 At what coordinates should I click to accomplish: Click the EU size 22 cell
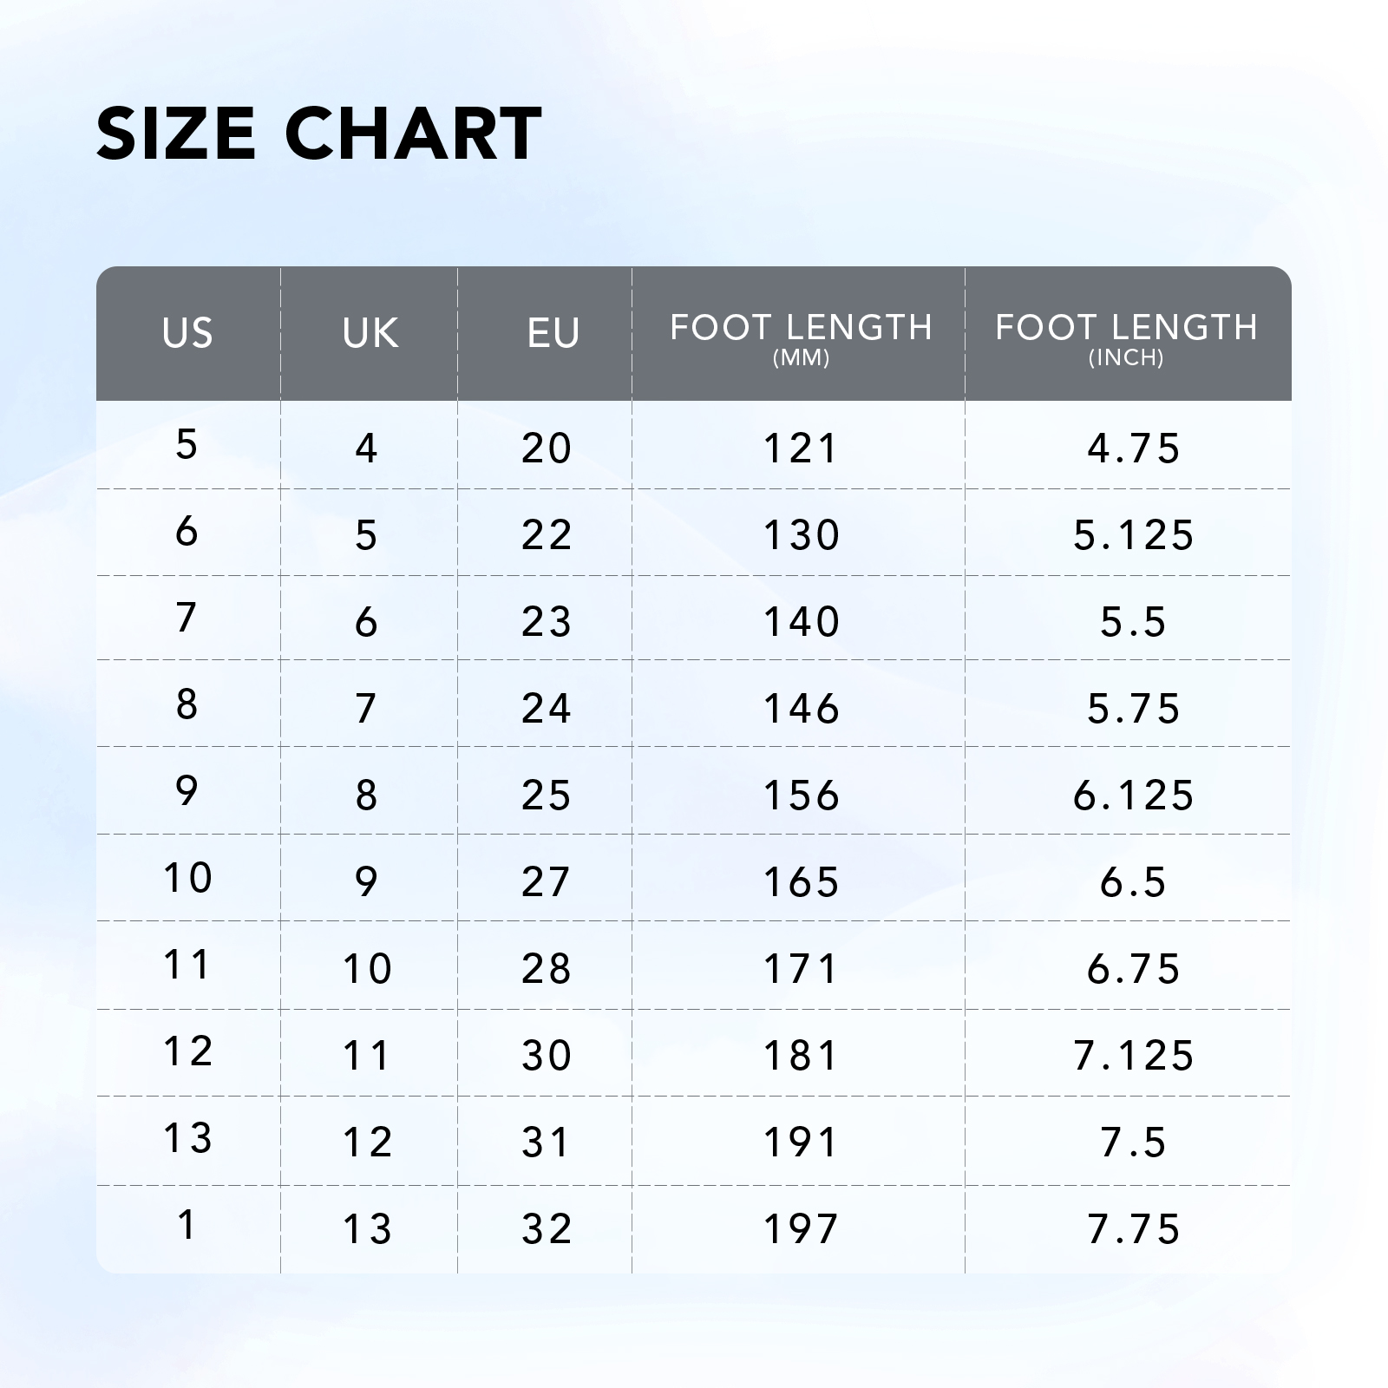[x=547, y=534]
